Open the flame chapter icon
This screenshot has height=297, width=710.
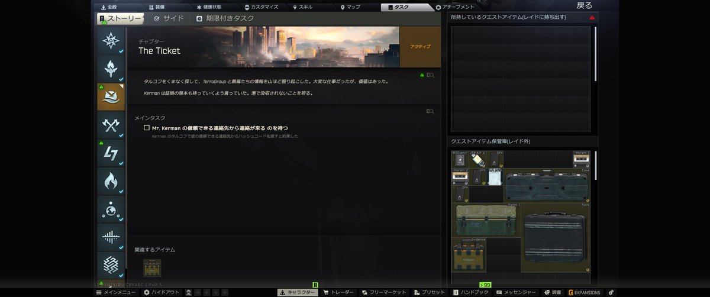tap(111, 181)
